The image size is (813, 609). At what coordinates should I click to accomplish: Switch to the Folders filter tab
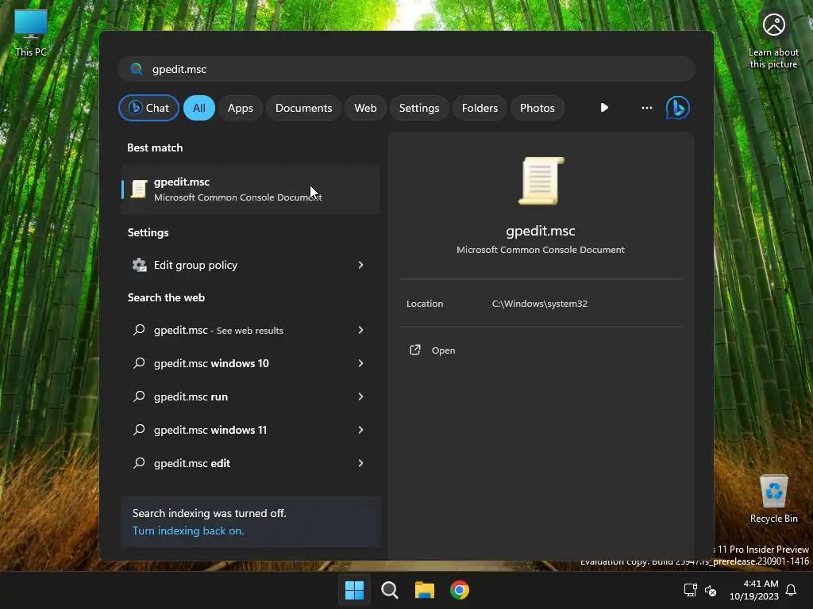pos(480,108)
